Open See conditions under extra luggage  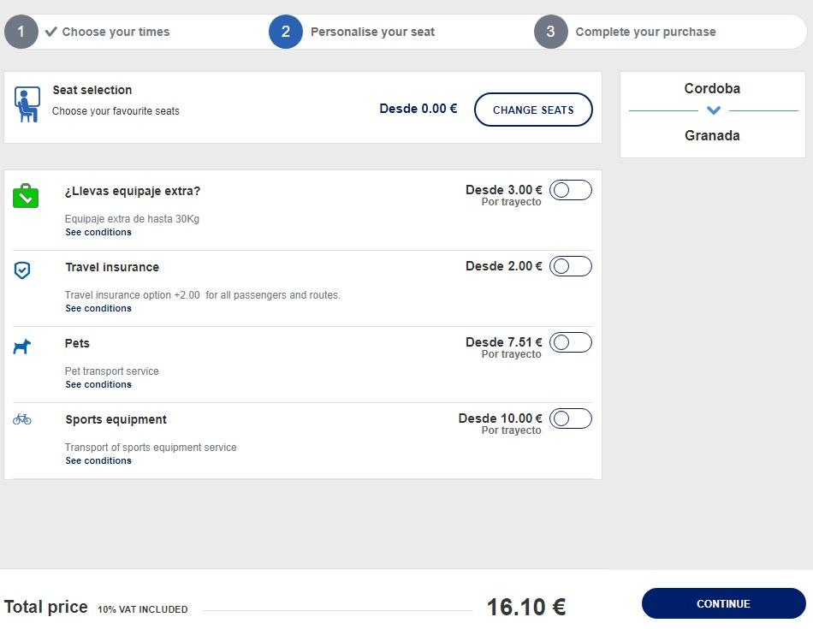coord(98,232)
